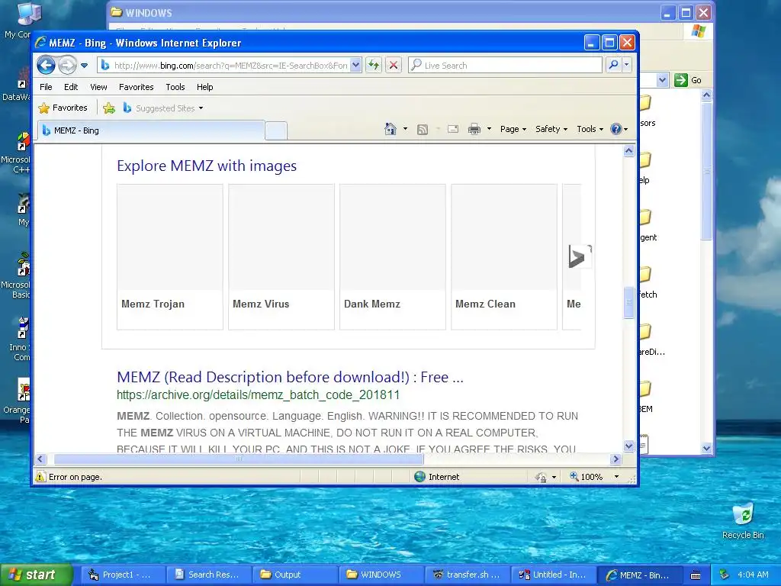Image resolution: width=781 pixels, height=586 pixels.
Task: Open address dropdown in WINDOWS explorer window
Action: [662, 79]
